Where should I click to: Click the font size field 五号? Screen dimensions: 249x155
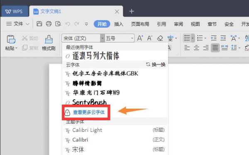[x=117, y=38]
